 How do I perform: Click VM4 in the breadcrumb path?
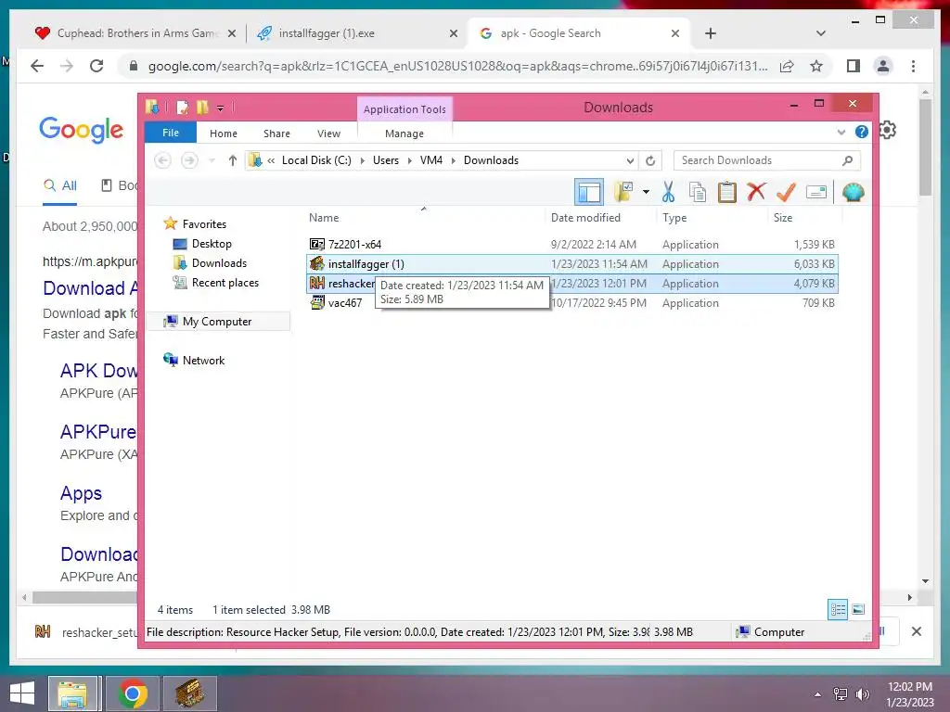point(430,160)
